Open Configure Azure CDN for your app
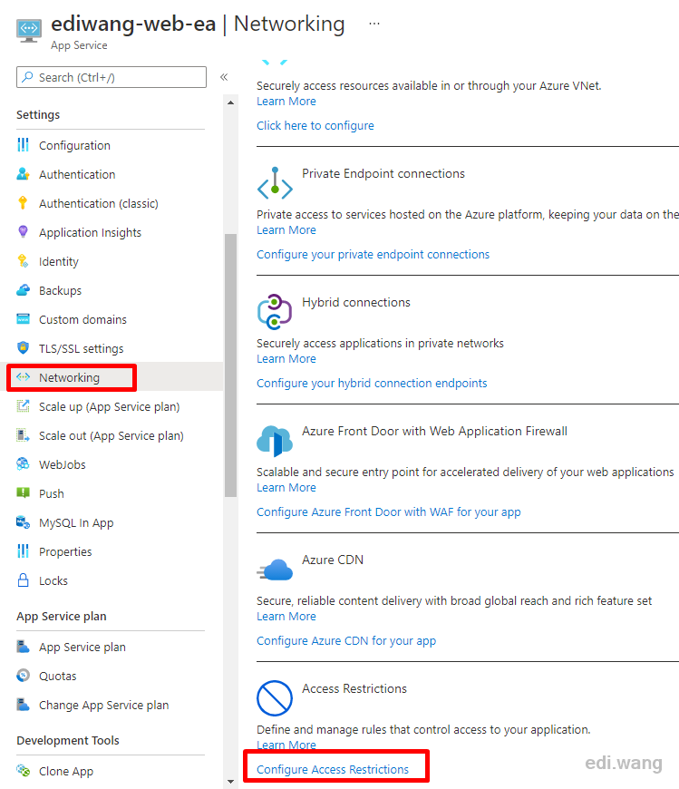679x789 pixels. pos(346,640)
